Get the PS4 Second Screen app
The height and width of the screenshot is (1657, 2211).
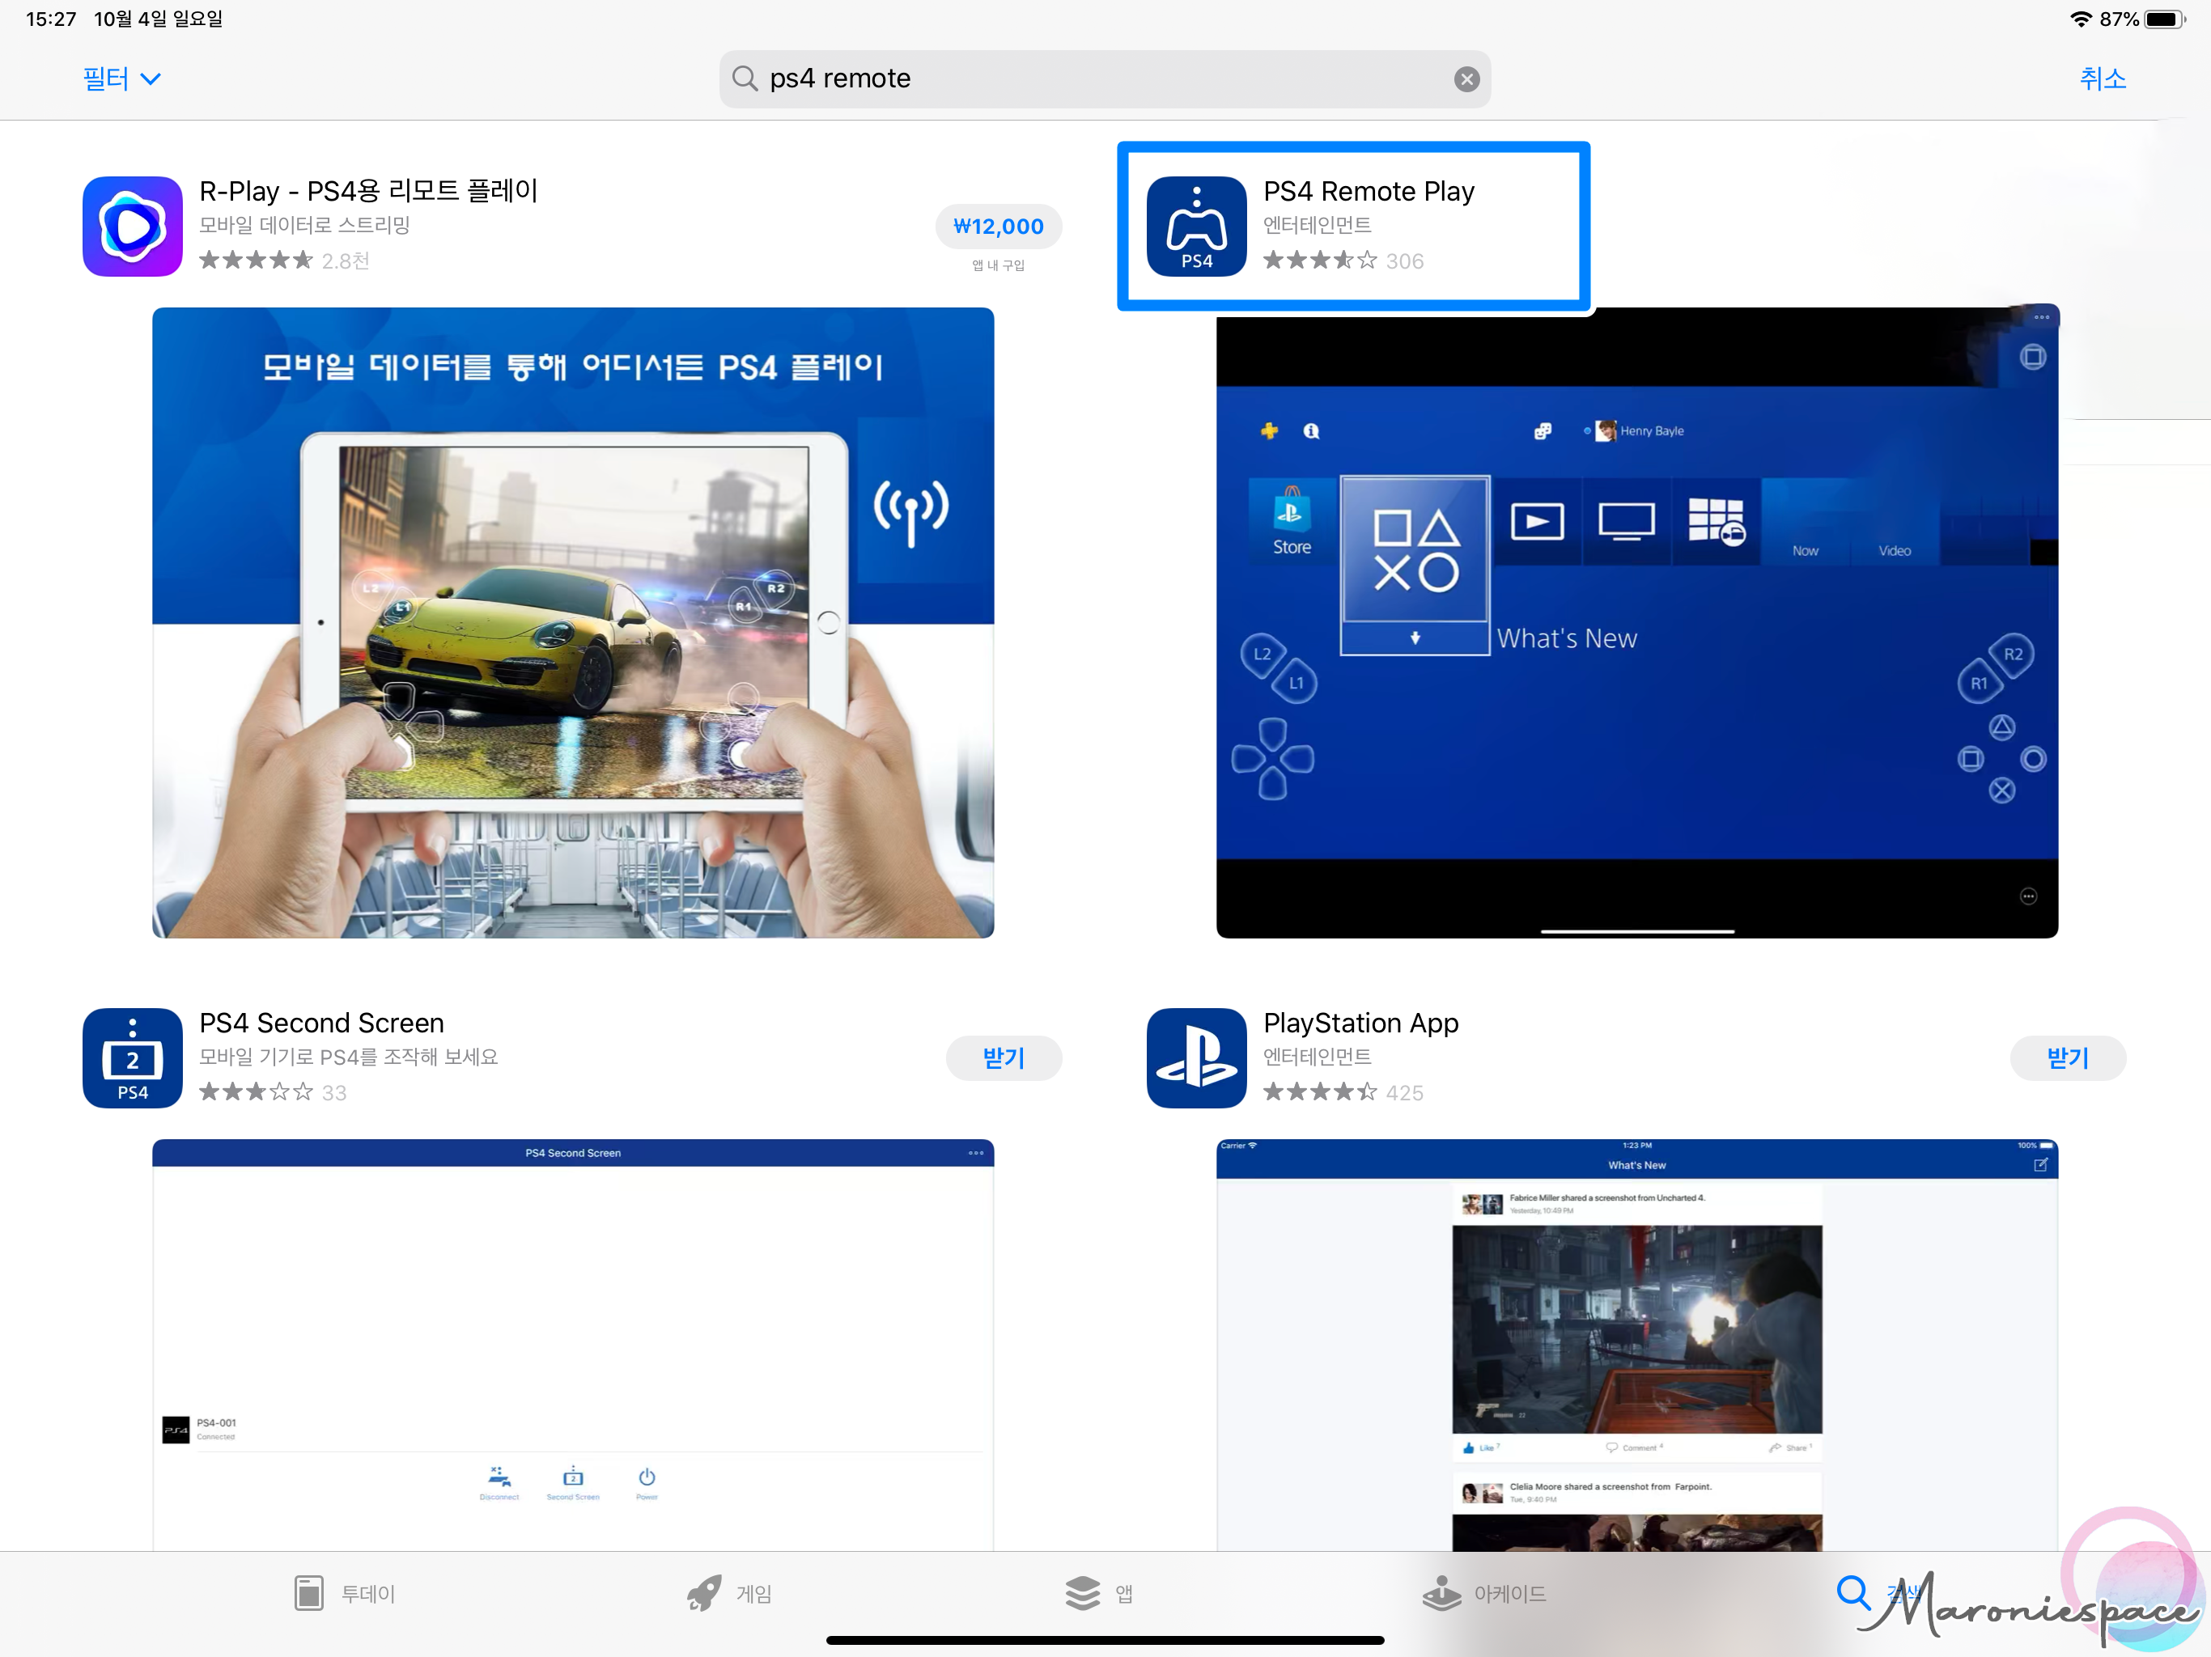[1003, 1057]
